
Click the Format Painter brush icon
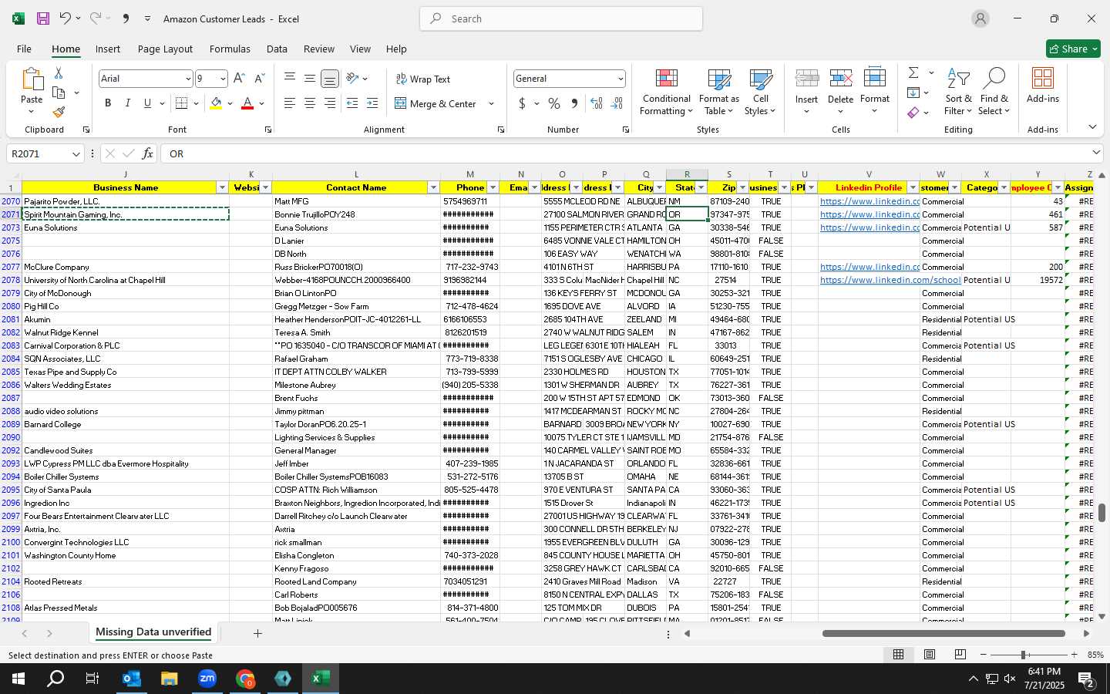coord(59,112)
